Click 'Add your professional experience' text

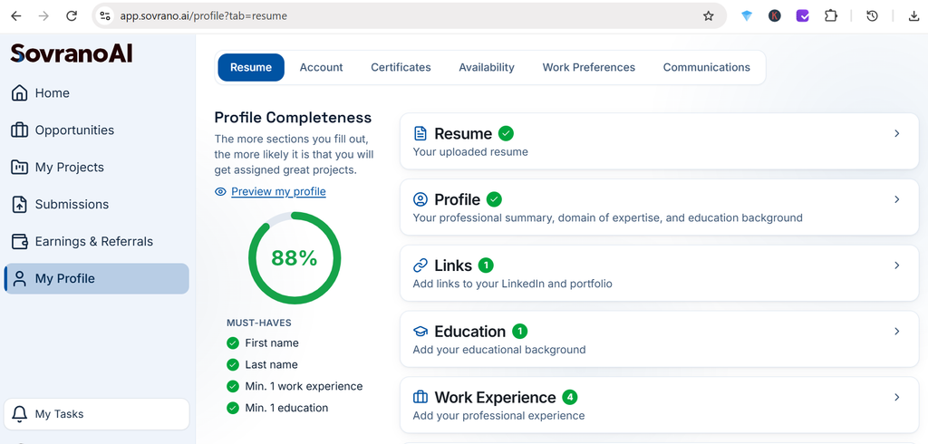[x=498, y=416]
